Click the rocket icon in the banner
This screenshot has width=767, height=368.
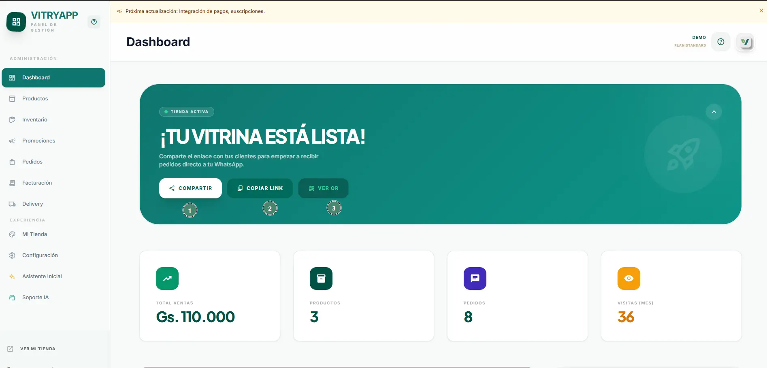pyautogui.click(x=683, y=154)
